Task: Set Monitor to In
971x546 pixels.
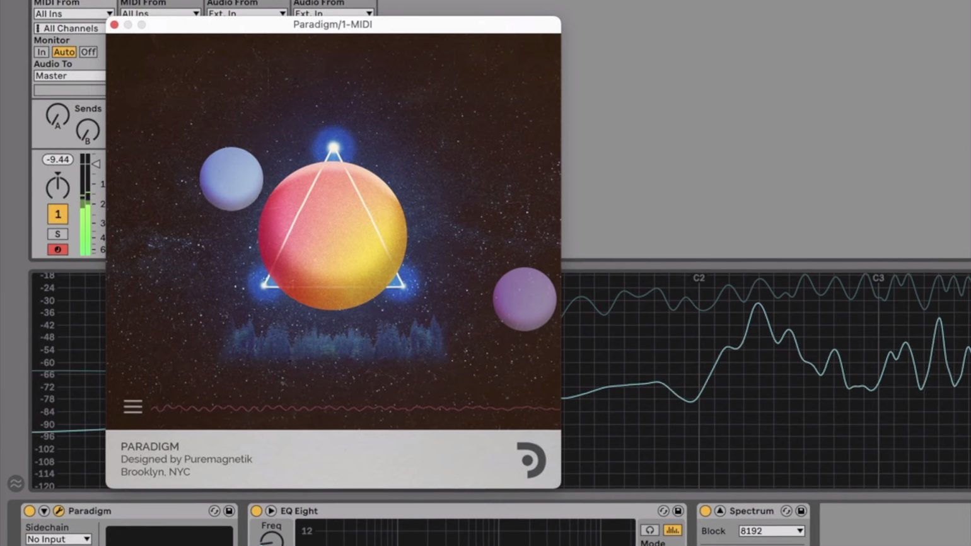Action: coord(42,52)
